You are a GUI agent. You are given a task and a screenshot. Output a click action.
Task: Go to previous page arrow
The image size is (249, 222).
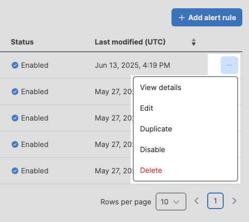pyautogui.click(x=197, y=201)
